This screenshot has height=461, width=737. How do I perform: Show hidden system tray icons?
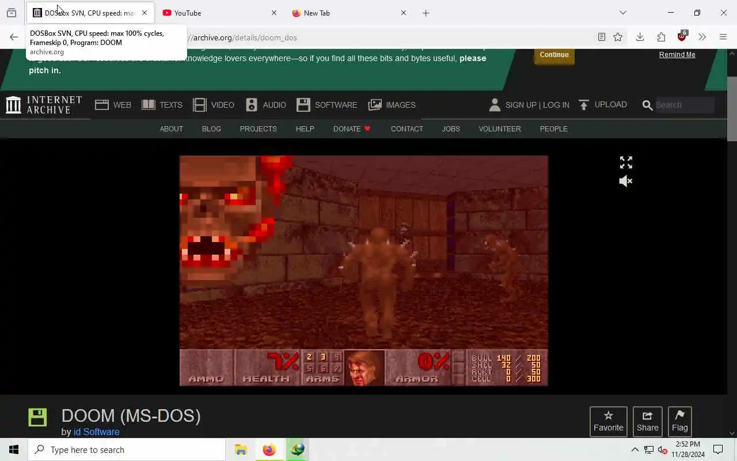coord(635,449)
